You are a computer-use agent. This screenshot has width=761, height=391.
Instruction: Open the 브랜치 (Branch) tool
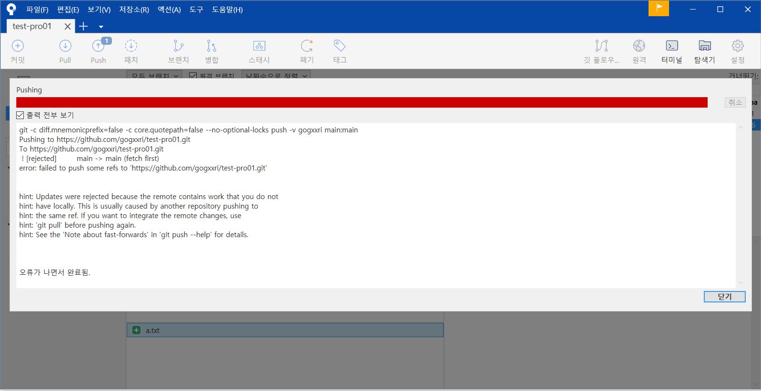pos(179,51)
